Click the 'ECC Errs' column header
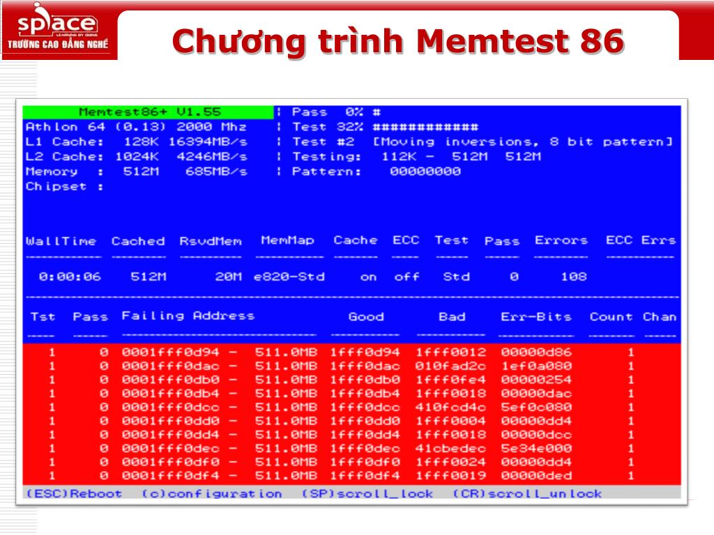The width and height of the screenshot is (714, 535). pos(641,240)
